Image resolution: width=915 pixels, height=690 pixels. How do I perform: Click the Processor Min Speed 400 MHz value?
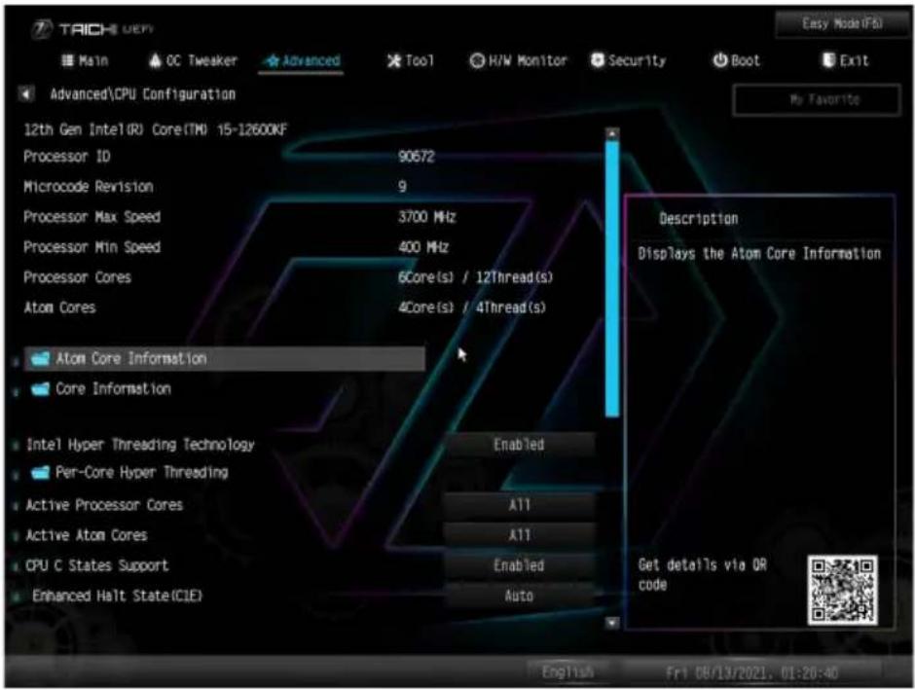[423, 247]
